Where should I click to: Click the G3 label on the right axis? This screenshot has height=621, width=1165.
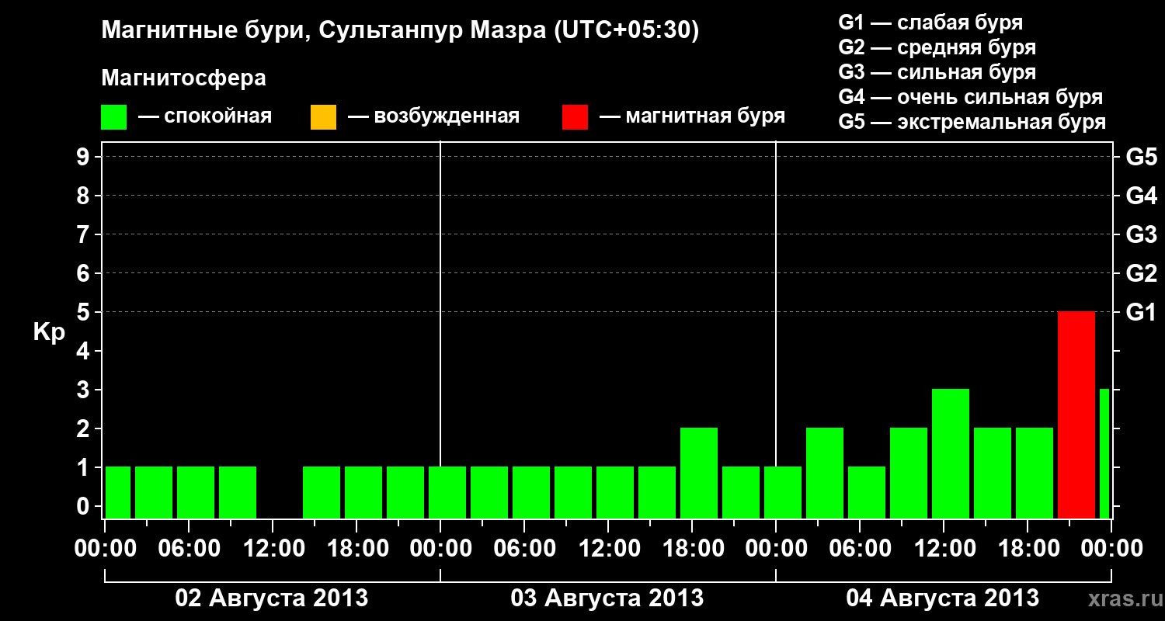[x=1141, y=234]
